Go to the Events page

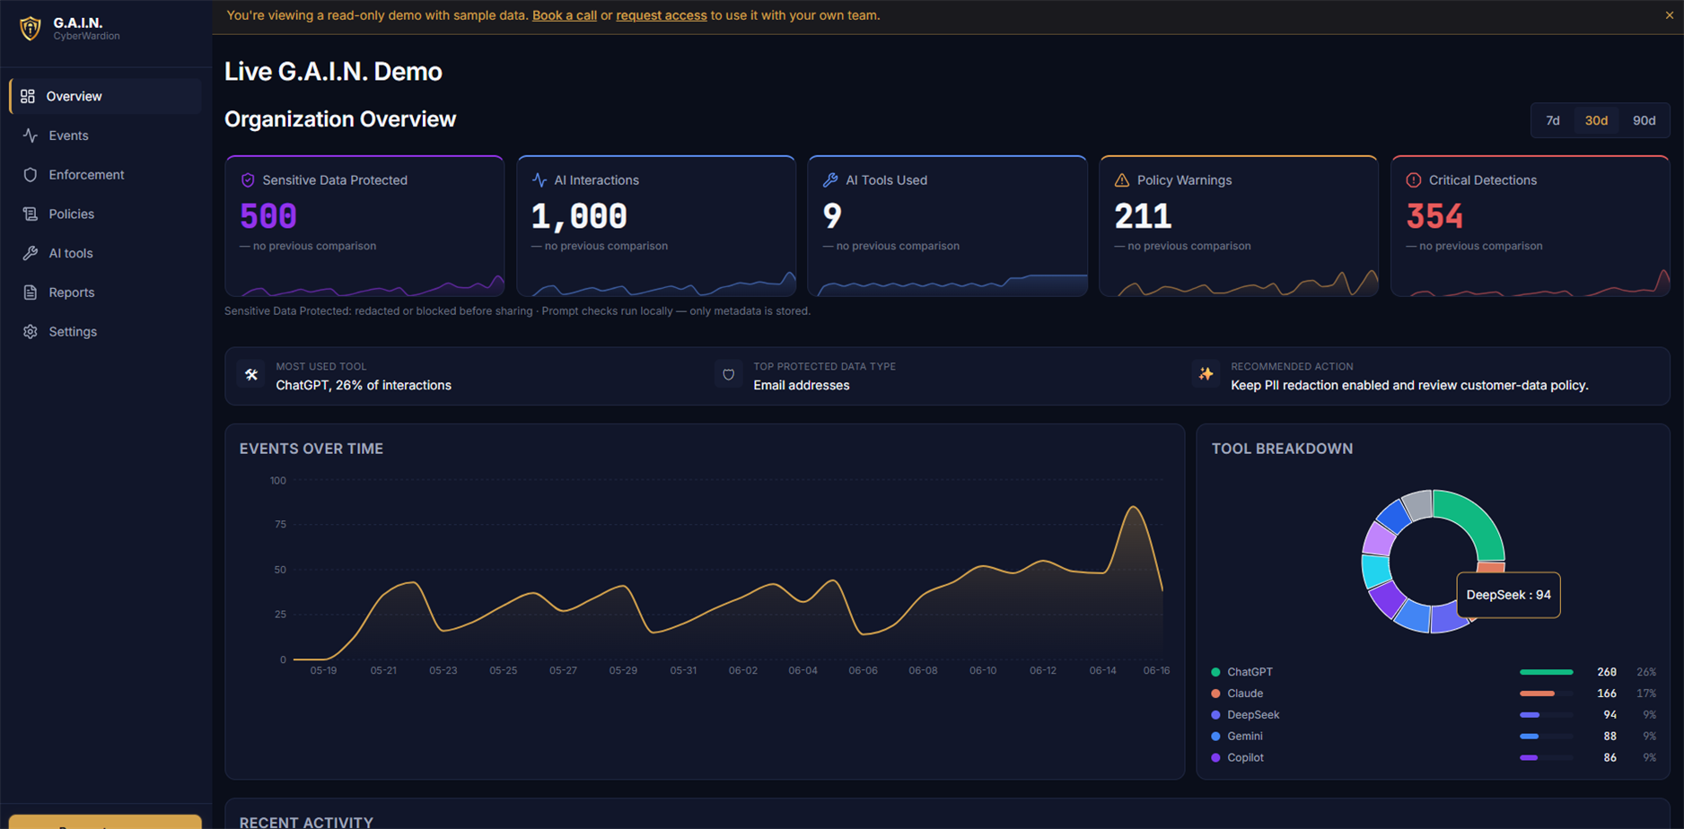click(x=106, y=135)
